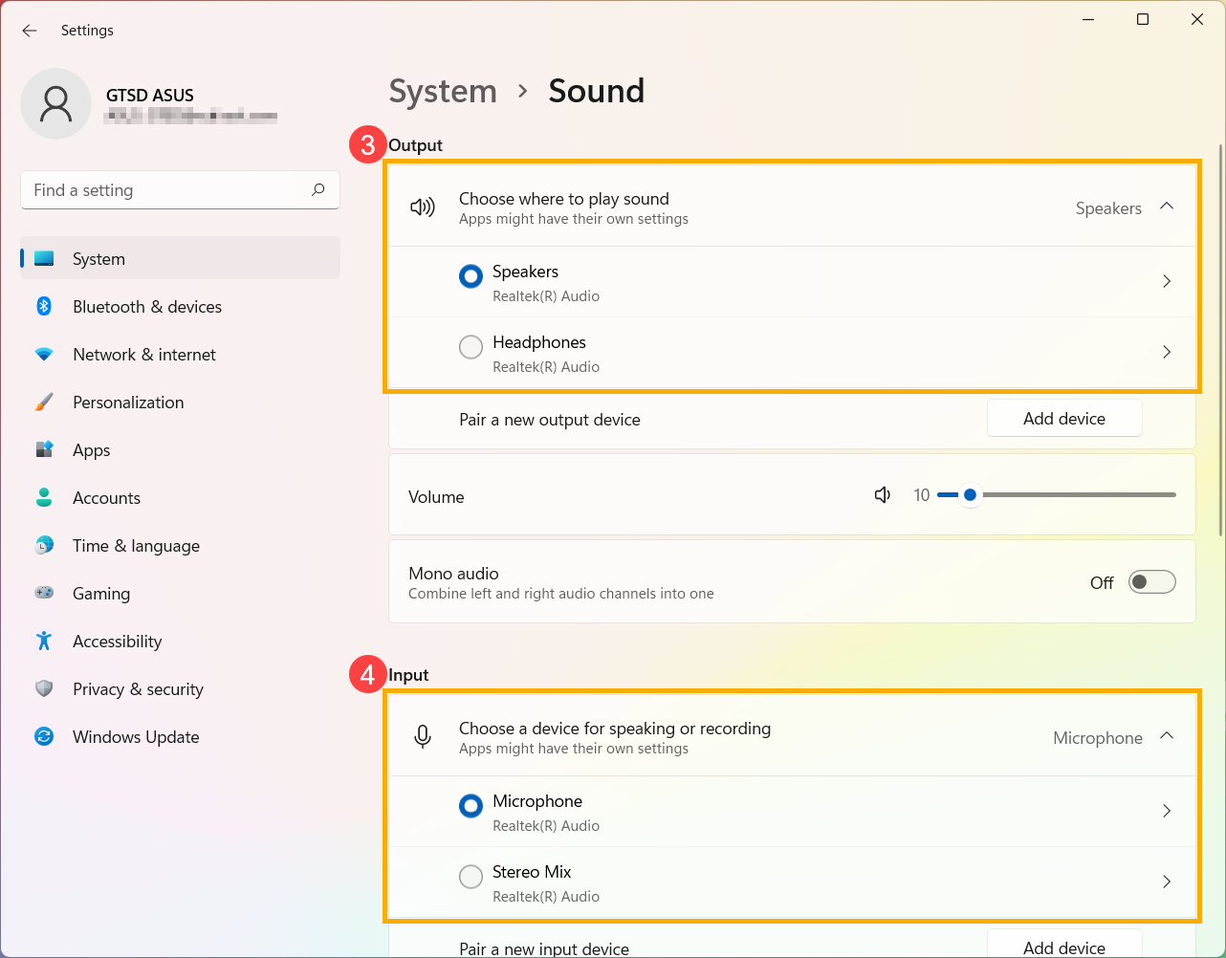This screenshot has width=1226, height=958.
Task: Click the search magnifier icon
Action: (318, 190)
